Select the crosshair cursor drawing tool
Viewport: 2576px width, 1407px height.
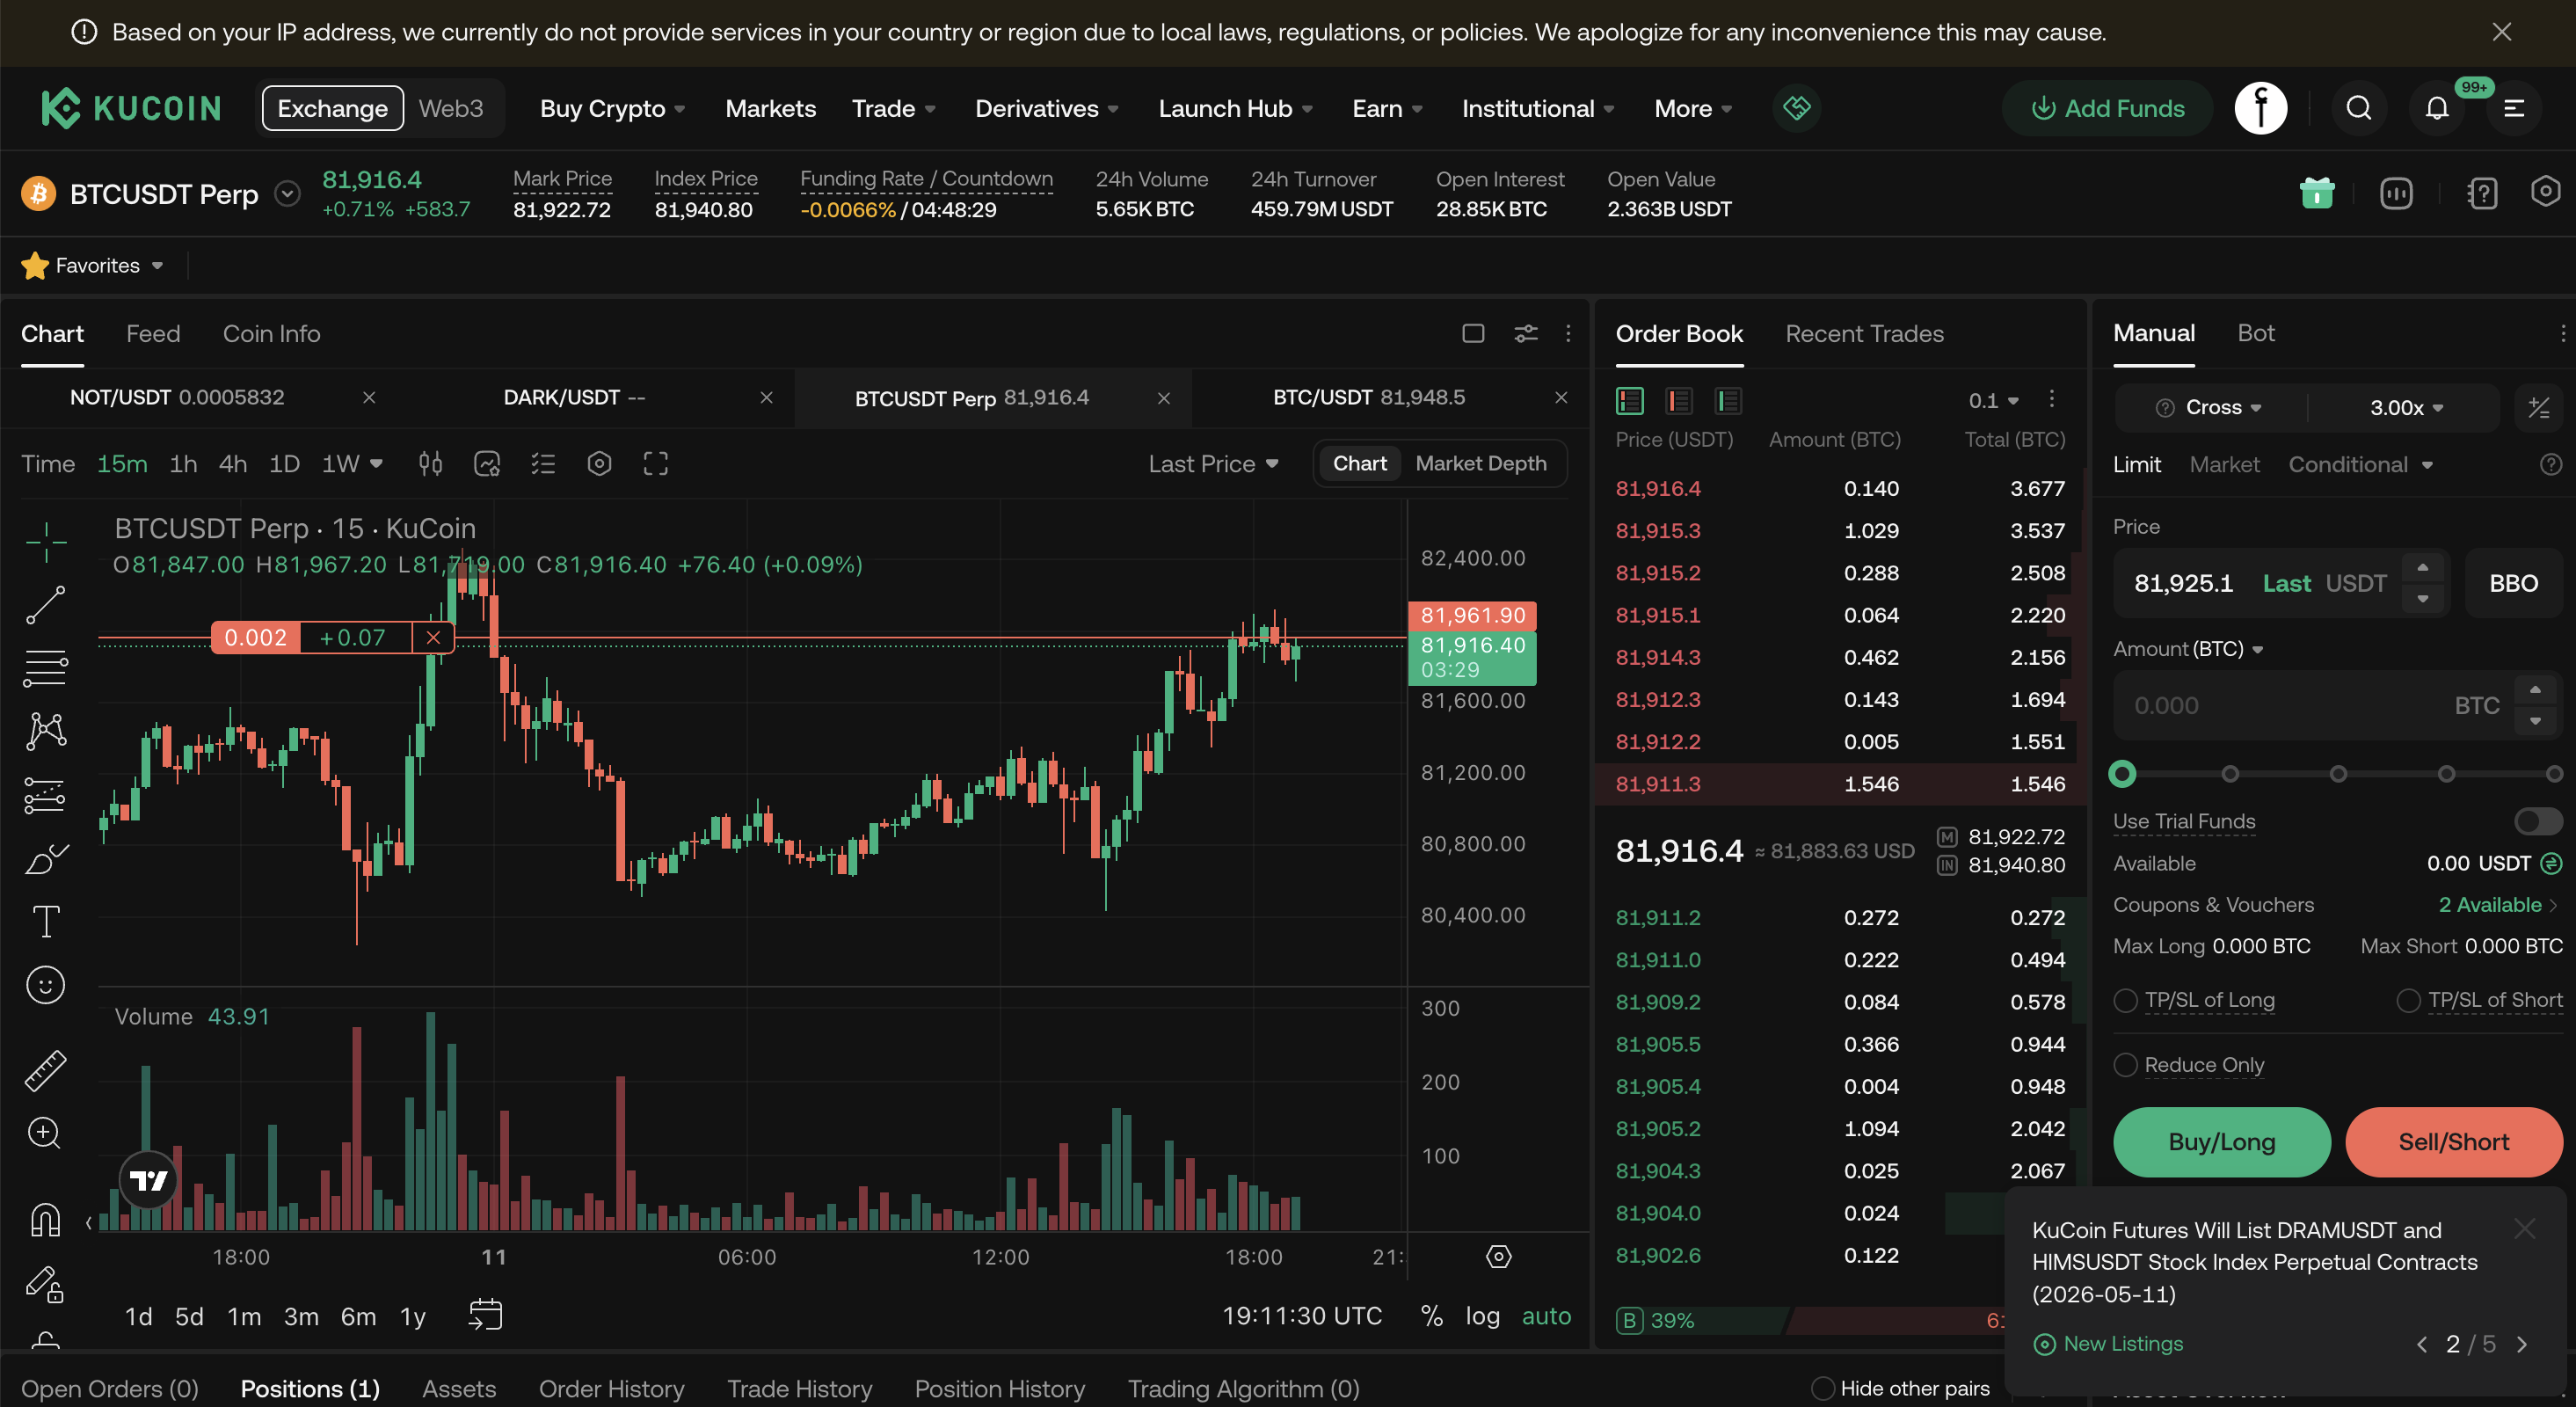[46, 542]
